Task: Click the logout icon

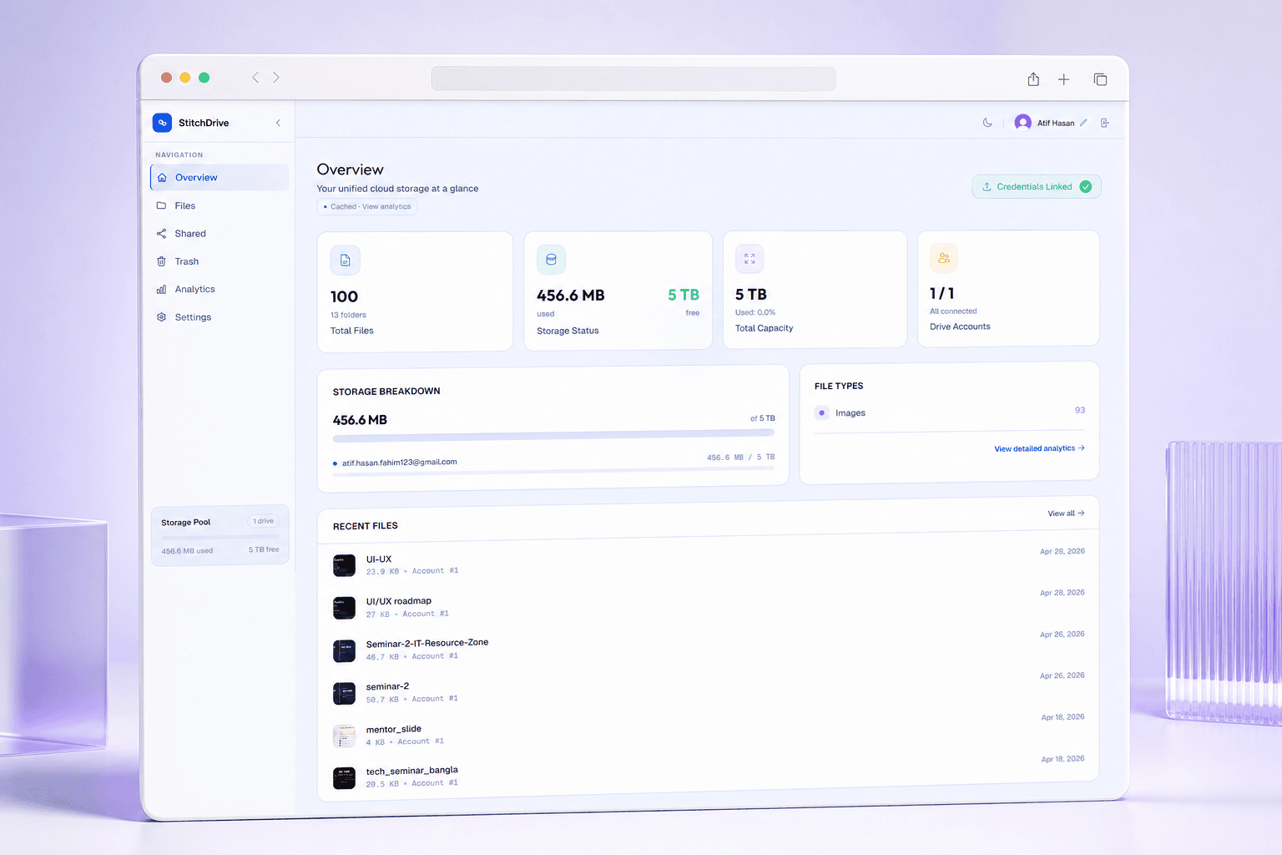Action: 1105,123
